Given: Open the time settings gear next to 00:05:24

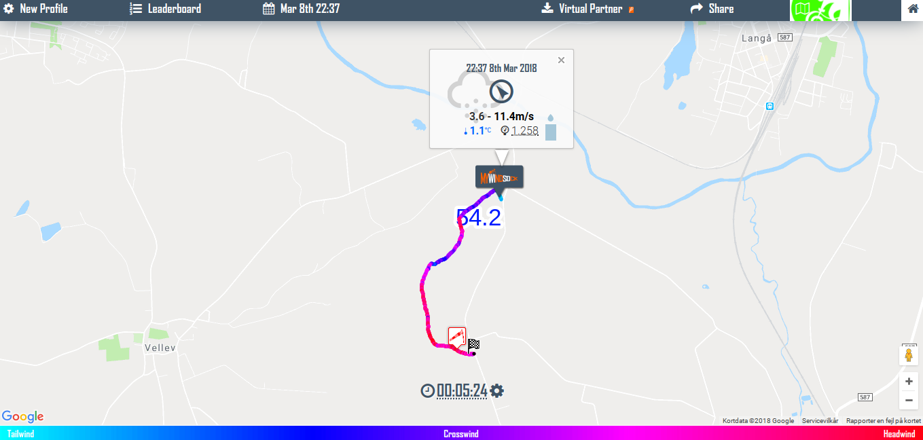Looking at the screenshot, I should pos(497,390).
